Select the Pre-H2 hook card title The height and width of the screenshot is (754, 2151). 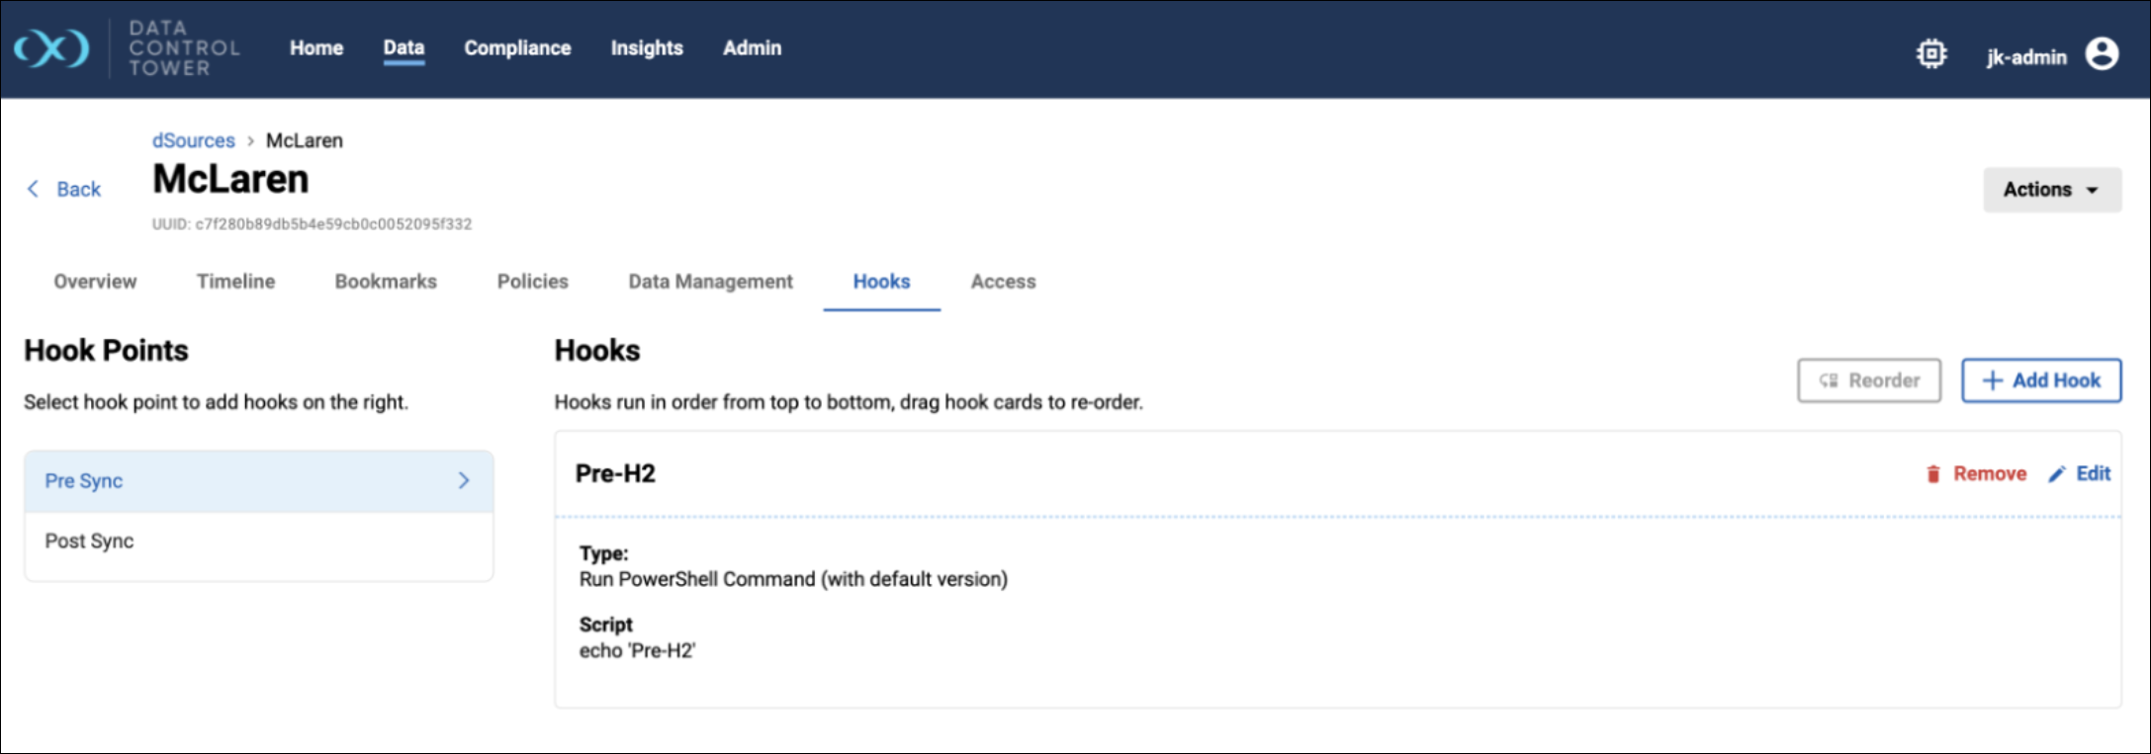pos(615,473)
